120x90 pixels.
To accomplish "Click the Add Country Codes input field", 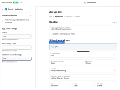I will pos(17,47).
